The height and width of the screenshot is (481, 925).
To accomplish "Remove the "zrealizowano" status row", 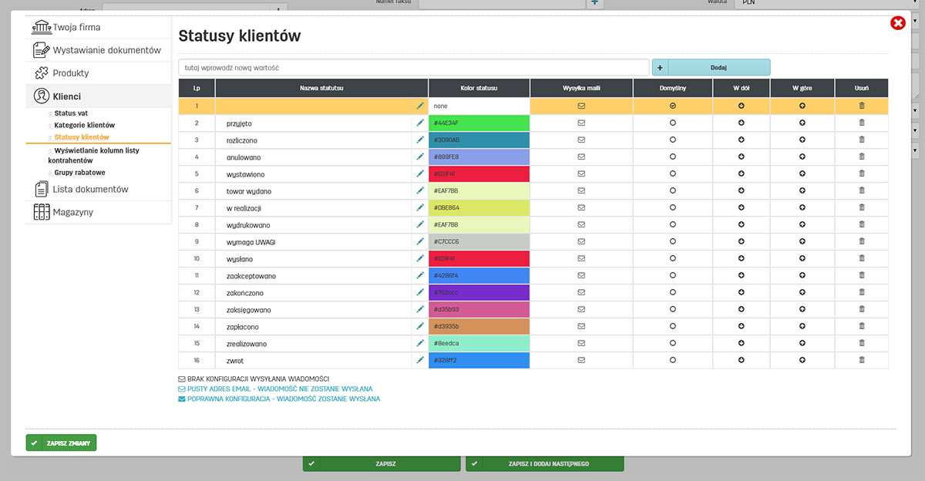I will 861,343.
